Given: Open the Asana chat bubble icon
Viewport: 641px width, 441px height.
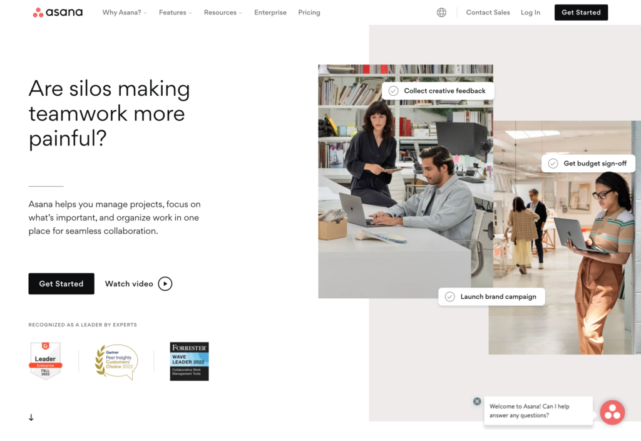Looking at the screenshot, I should (x=612, y=412).
